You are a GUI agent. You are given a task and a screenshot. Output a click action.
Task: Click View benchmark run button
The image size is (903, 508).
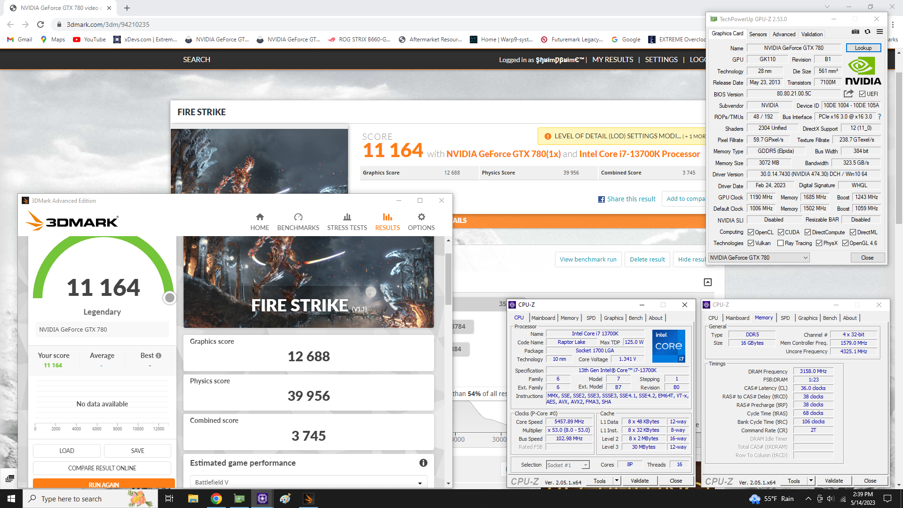[x=588, y=260]
